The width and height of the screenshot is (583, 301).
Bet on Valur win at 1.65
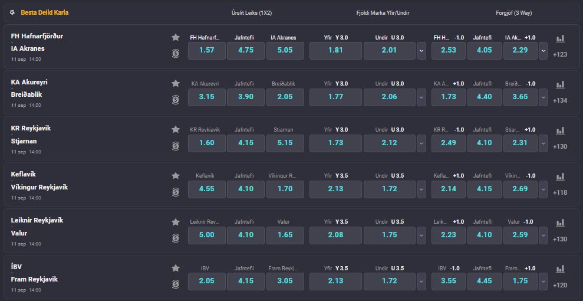coord(285,235)
